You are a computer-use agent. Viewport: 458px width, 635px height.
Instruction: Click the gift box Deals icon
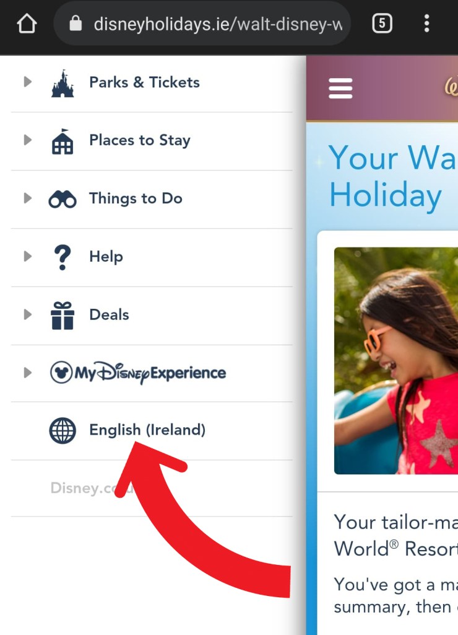(63, 316)
